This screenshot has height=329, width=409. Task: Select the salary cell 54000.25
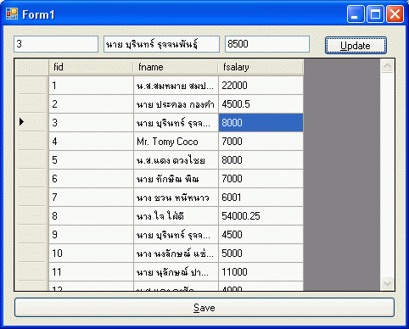click(x=261, y=216)
